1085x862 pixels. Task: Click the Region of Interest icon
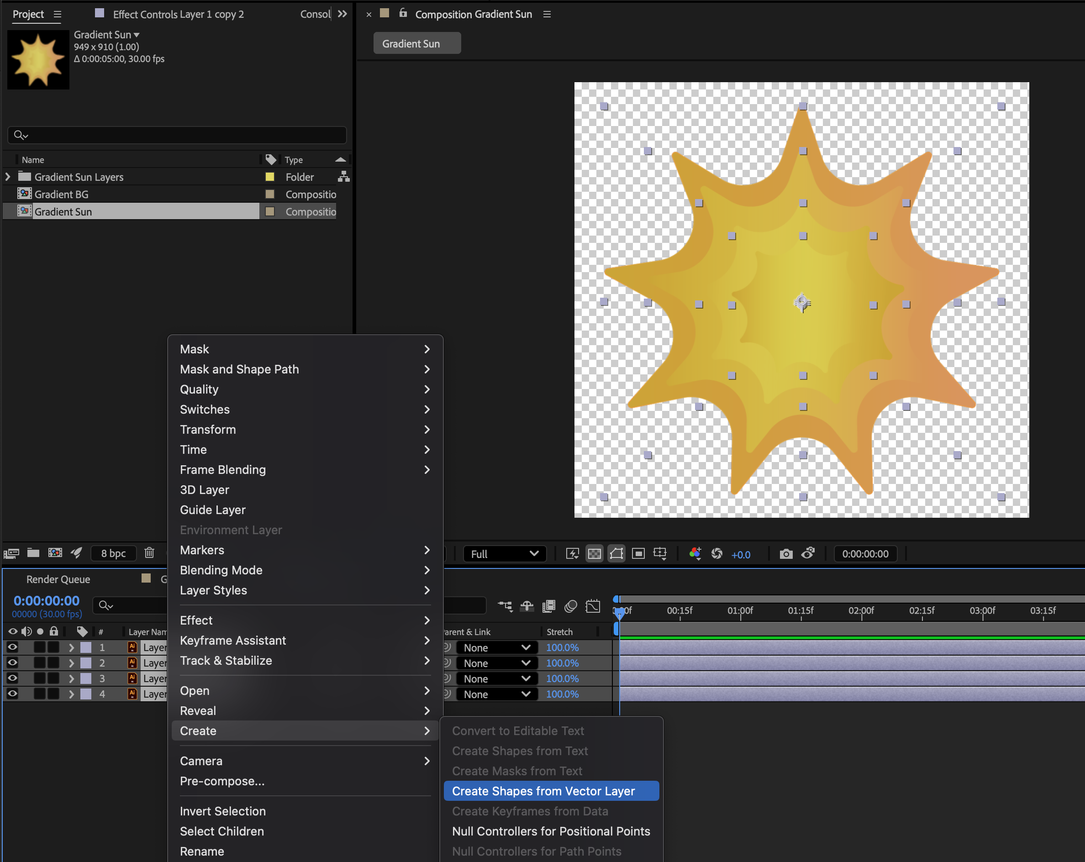click(x=638, y=554)
